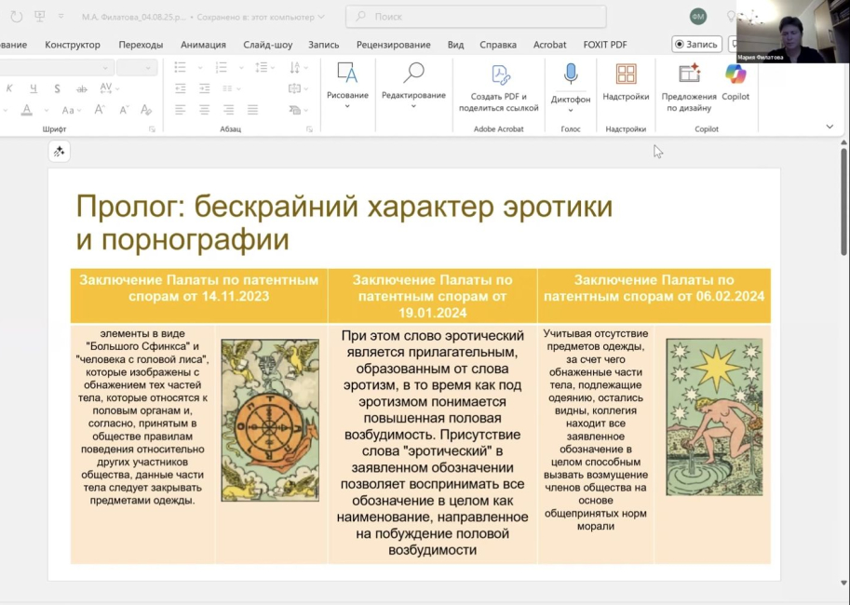The width and height of the screenshot is (850, 605).
Task: Open the FOXIT PDF tab
Action: tap(605, 45)
